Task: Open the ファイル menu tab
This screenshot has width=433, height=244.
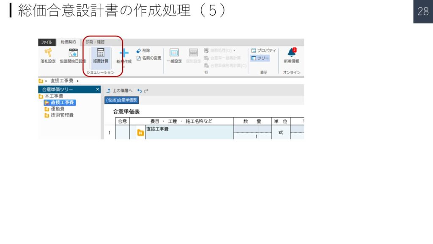Action: [x=47, y=42]
